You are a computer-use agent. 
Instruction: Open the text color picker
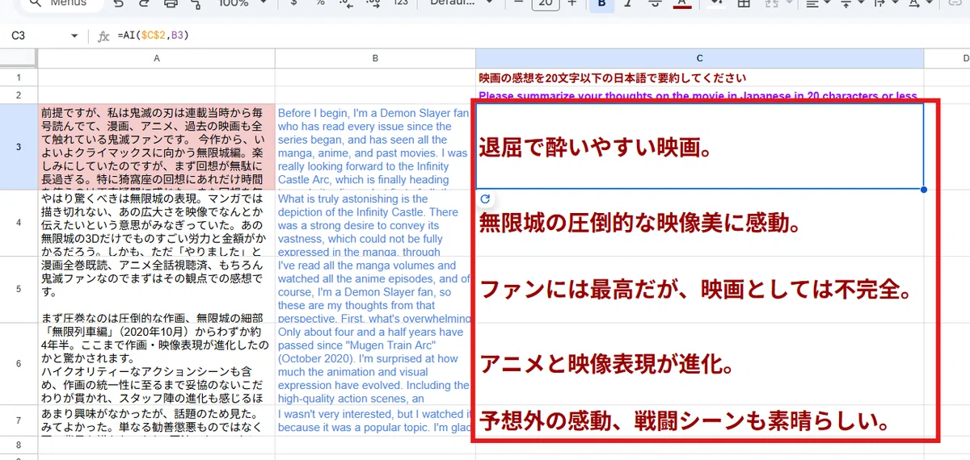tap(682, 3)
